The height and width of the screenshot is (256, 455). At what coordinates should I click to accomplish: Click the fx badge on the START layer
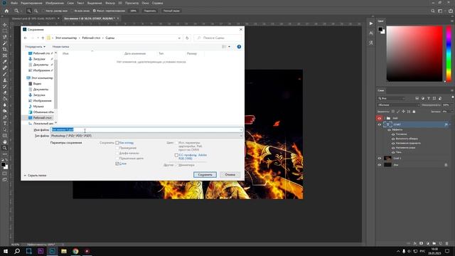[446, 124]
